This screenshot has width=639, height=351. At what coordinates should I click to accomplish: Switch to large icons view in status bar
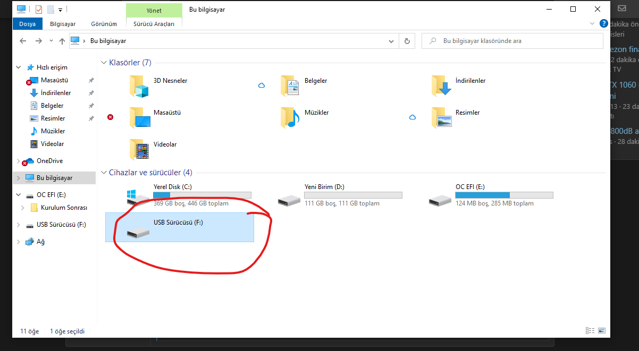pos(601,330)
